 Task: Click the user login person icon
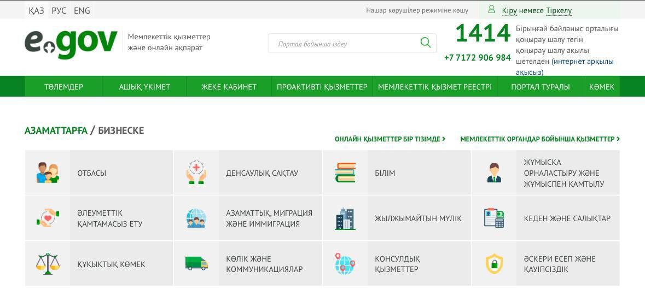click(x=491, y=9)
